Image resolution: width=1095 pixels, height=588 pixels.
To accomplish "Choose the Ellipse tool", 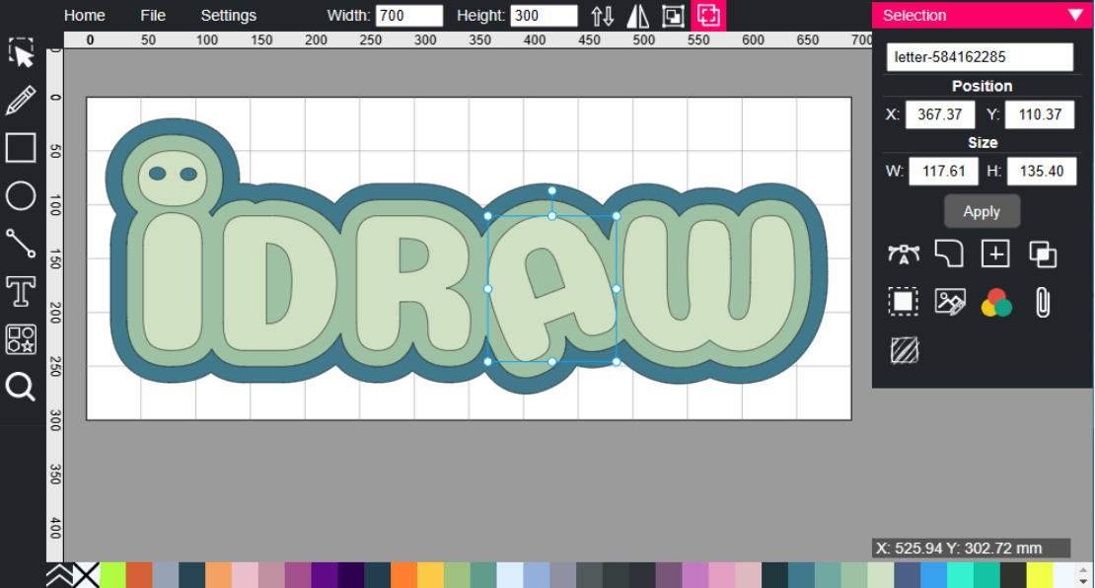I will (x=21, y=196).
